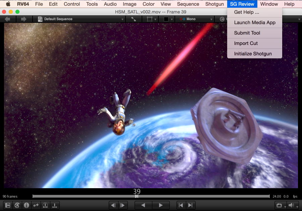Expand the background color dropdown arrow

171,19
